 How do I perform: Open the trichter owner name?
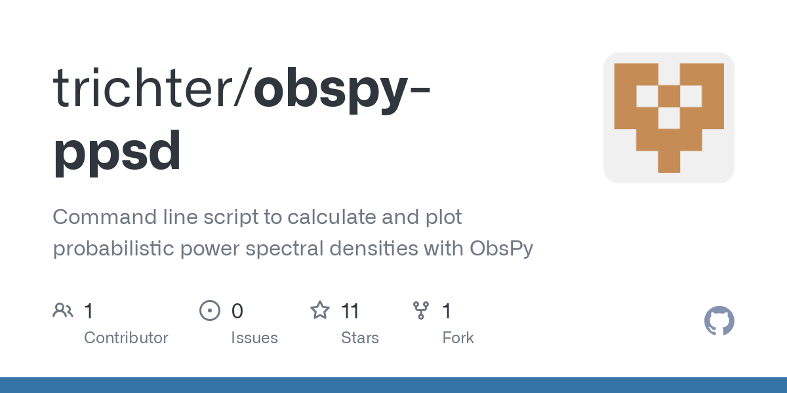(149, 88)
